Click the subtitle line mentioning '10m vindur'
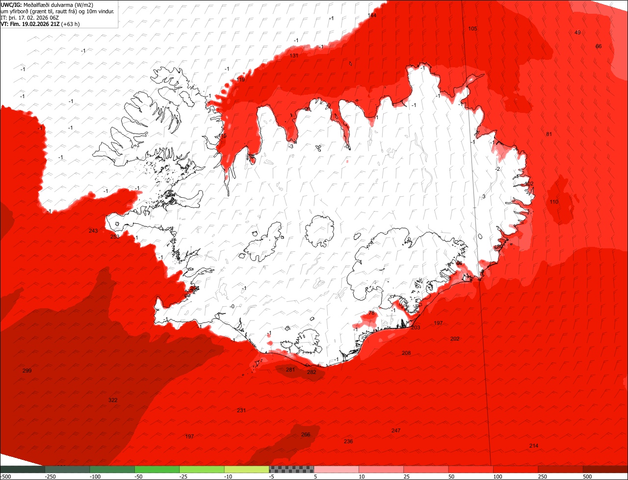Viewport: 628px width, 480px height. tap(57, 11)
